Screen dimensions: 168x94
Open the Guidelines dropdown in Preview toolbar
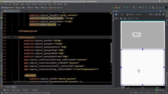point(137,19)
